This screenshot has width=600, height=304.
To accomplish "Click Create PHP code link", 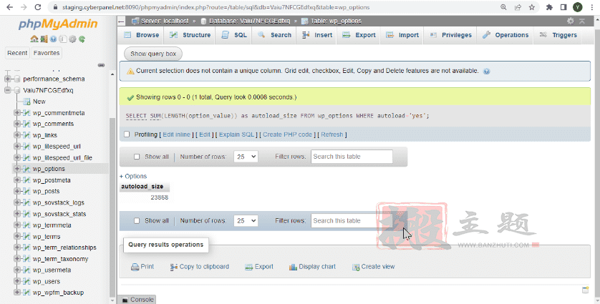I will tap(287, 134).
